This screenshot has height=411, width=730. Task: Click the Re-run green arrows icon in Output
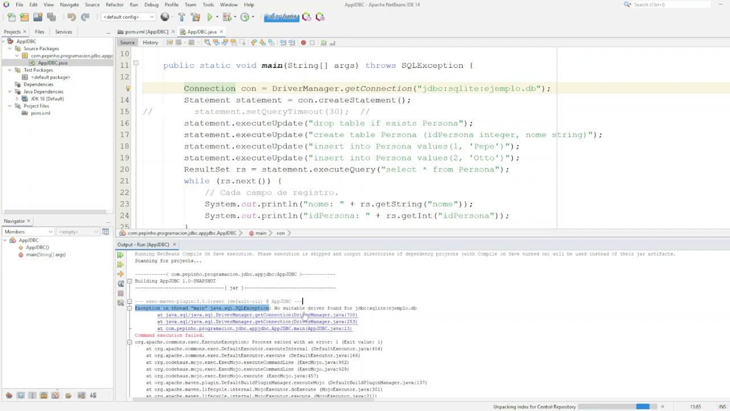[120, 255]
